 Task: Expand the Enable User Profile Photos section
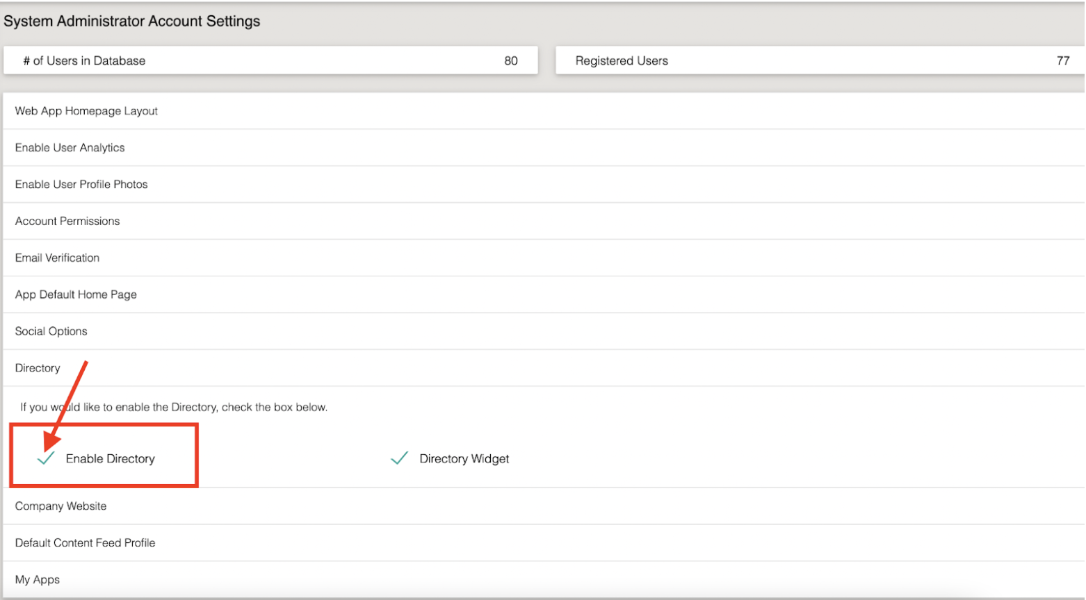pyautogui.click(x=81, y=184)
